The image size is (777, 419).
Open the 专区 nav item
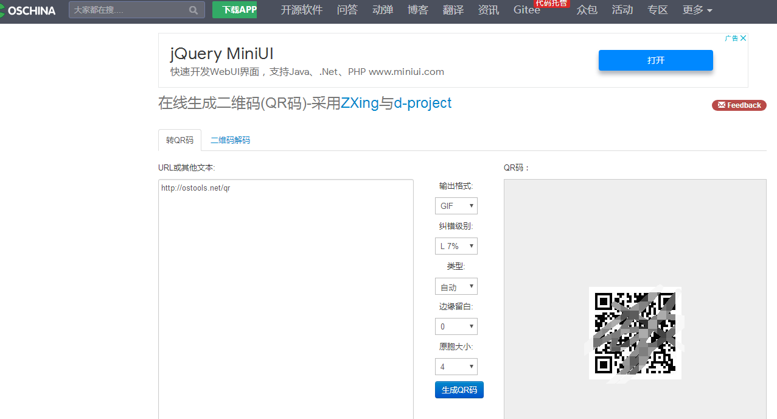click(657, 10)
